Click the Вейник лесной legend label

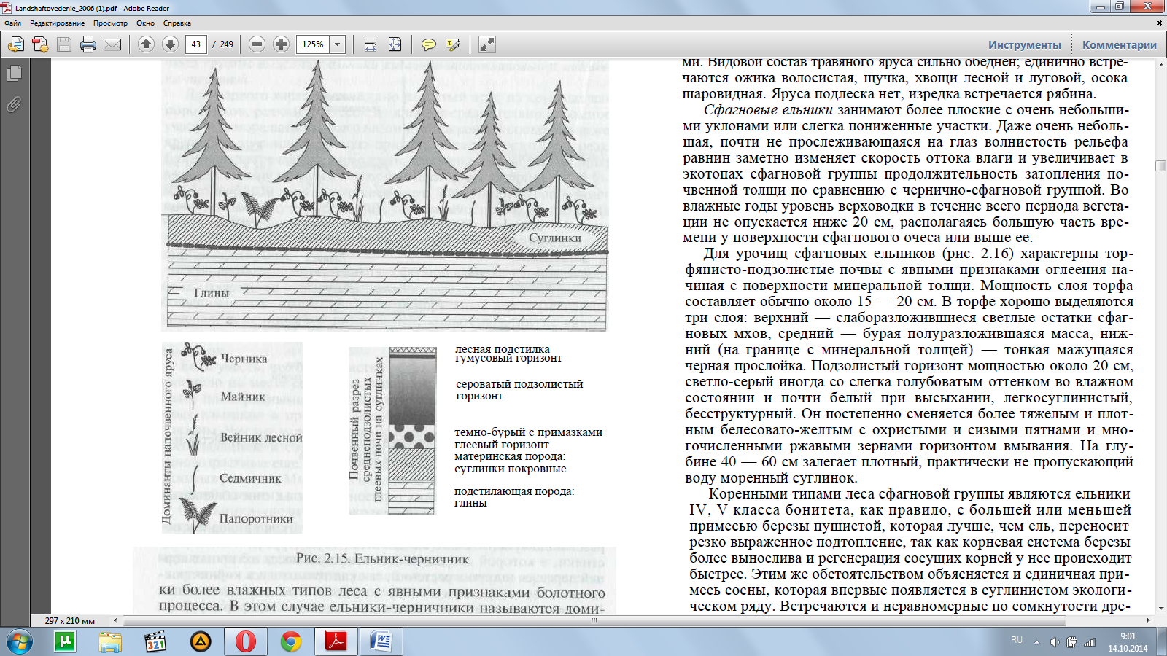(x=261, y=437)
